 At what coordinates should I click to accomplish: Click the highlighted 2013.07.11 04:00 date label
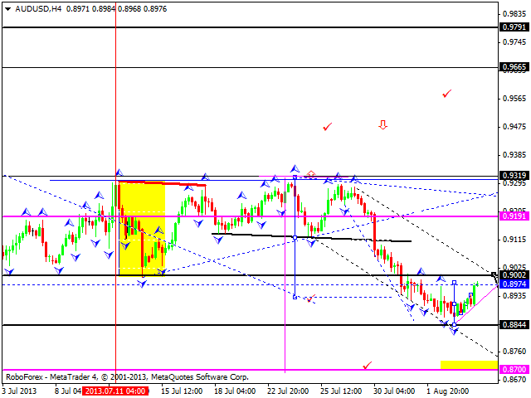pos(117,389)
